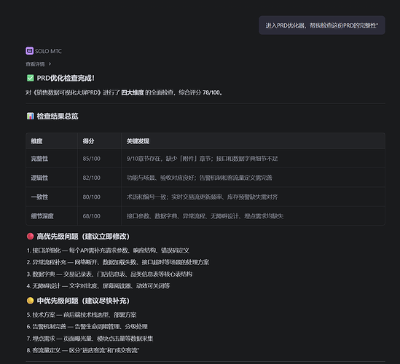400x364 pixels.
Task: Click the 维度 column header
Action: tap(36, 141)
